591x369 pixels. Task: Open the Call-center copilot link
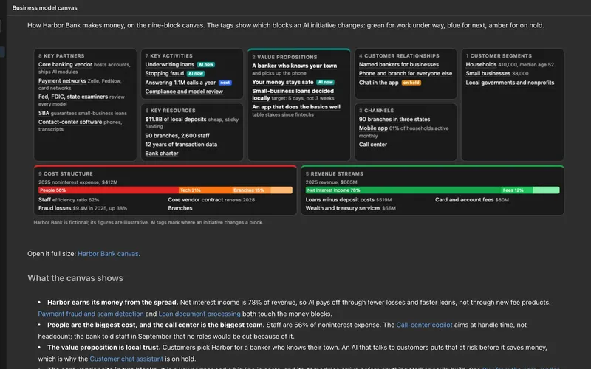424,325
